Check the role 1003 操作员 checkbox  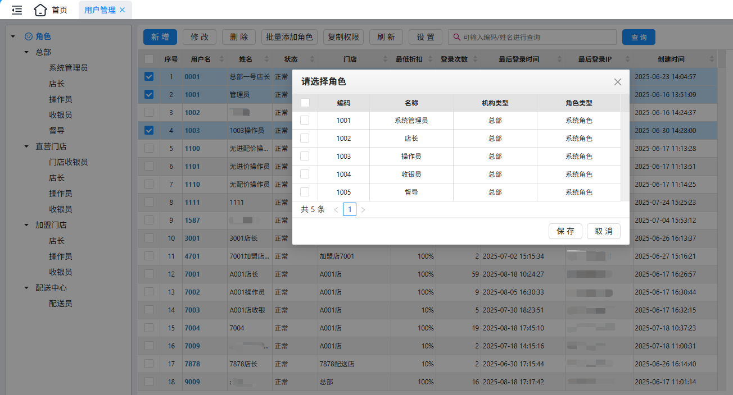[305, 156]
